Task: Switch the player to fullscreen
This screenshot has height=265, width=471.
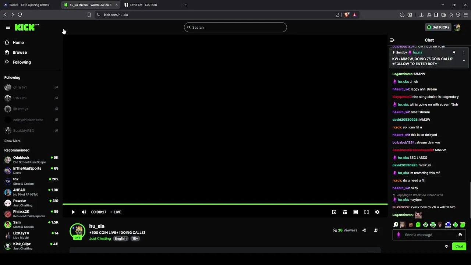Action: 366,212
